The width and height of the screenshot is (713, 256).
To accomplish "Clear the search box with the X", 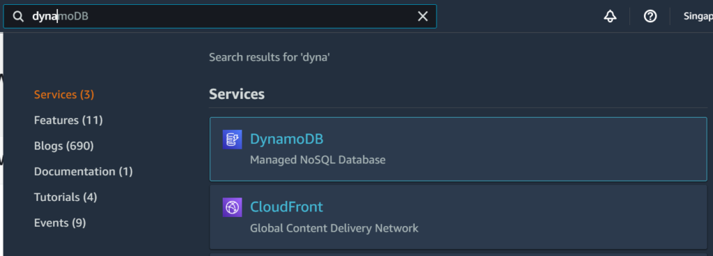I will tap(423, 17).
